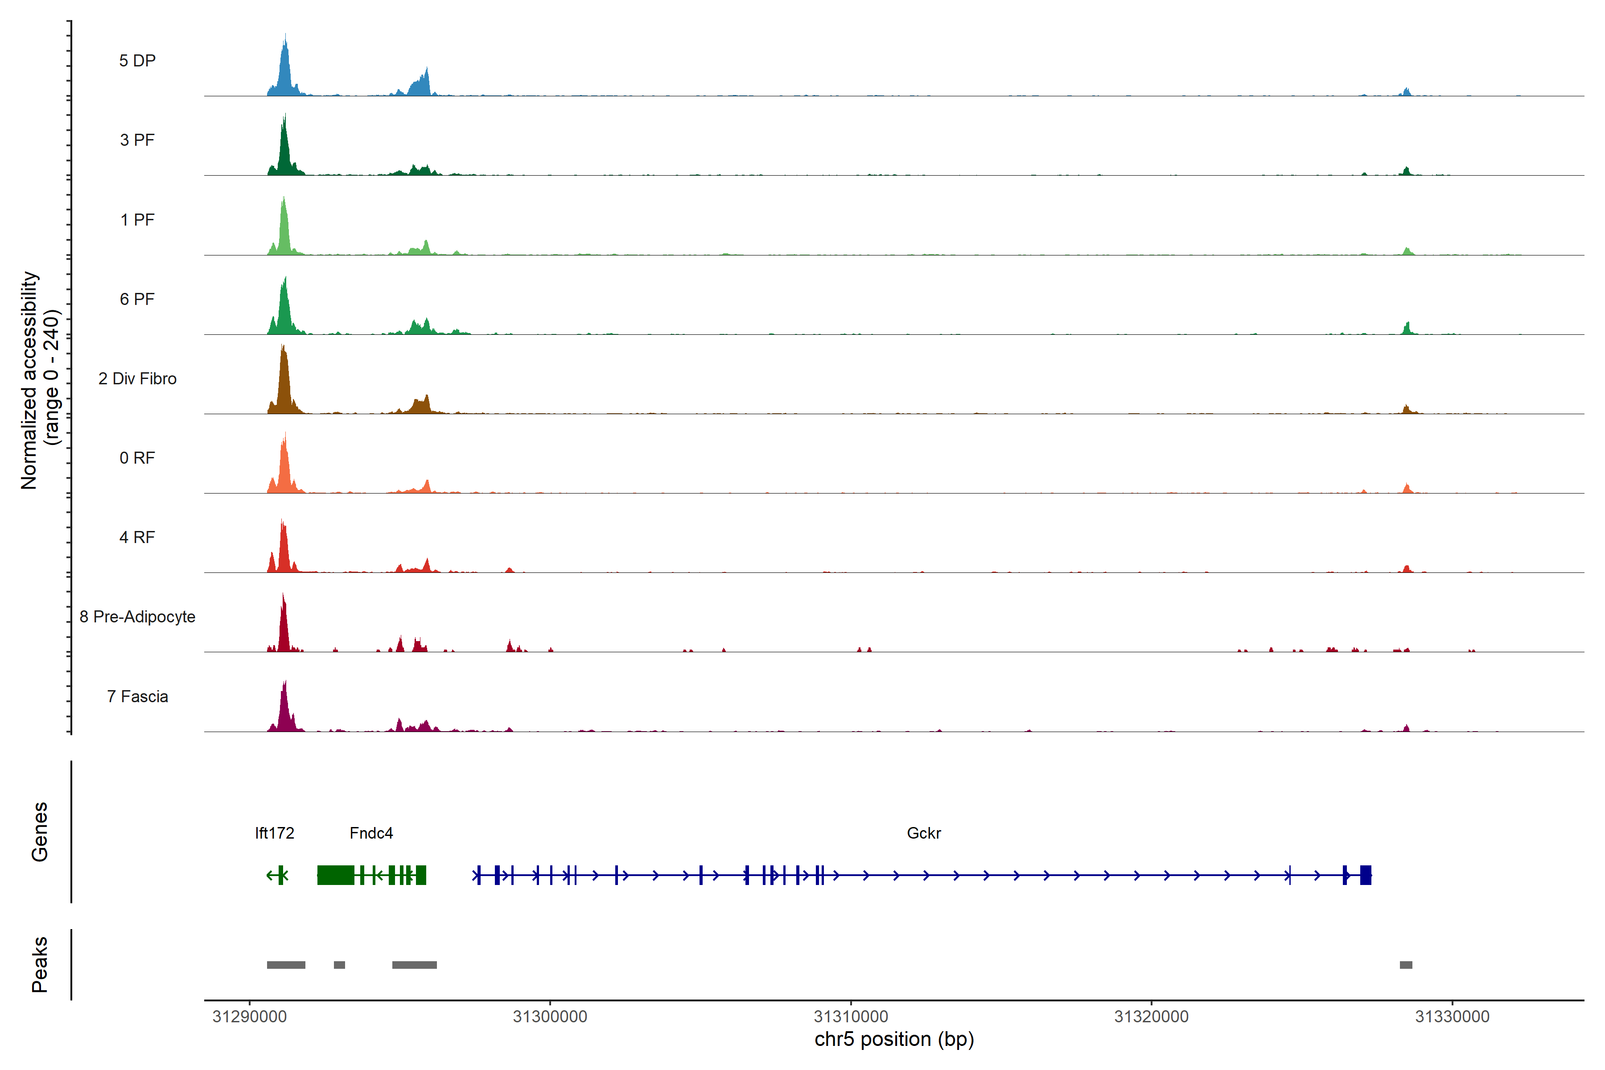Click the 31300000 x-axis tick label
This screenshot has width=1605, height=1070.
[x=550, y=1017]
